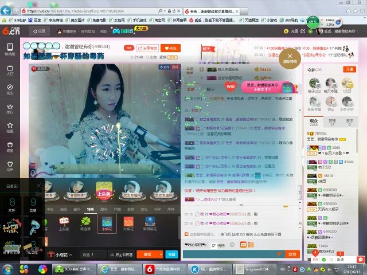The height and width of the screenshot is (275, 367).
Task: Select the 特殊 gift category tab
Action: 91,209
